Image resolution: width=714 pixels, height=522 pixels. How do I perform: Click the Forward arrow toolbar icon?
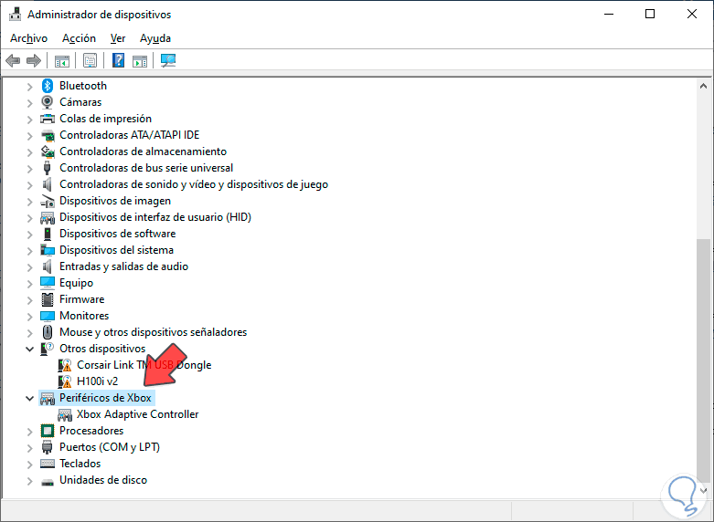[34, 60]
